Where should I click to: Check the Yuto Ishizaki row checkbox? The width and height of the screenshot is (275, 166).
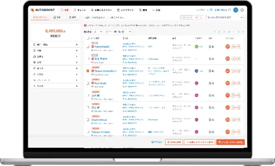click(x=88, y=47)
